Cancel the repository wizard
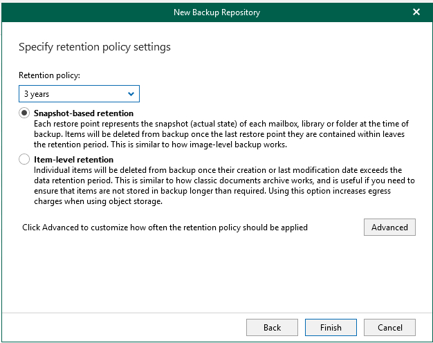Screen dimensions: 433x343 pyautogui.click(x=389, y=328)
